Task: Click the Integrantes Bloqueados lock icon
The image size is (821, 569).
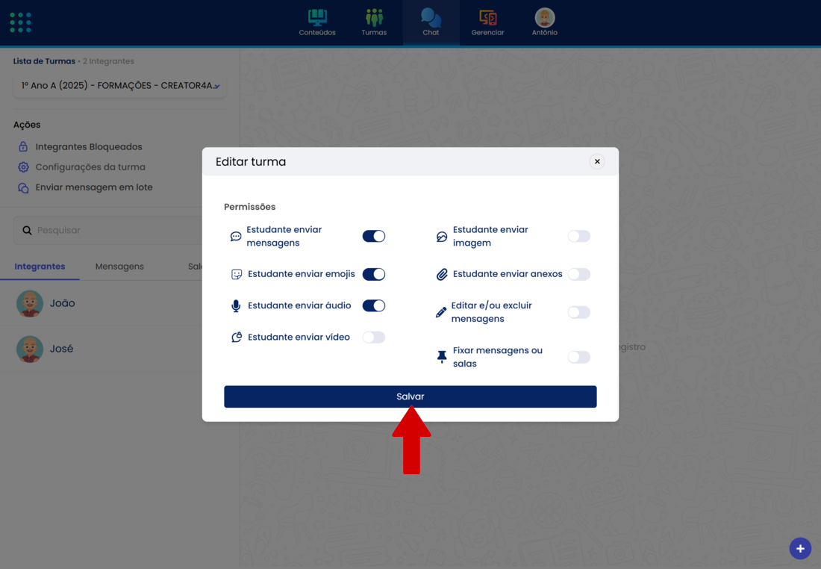Action: [x=23, y=147]
